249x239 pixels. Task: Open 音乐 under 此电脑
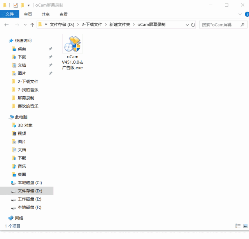click(x=22, y=166)
